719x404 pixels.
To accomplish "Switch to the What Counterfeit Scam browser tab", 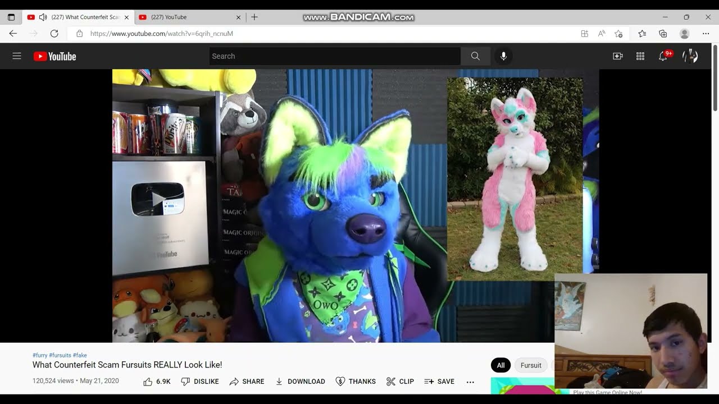I will coord(79,17).
